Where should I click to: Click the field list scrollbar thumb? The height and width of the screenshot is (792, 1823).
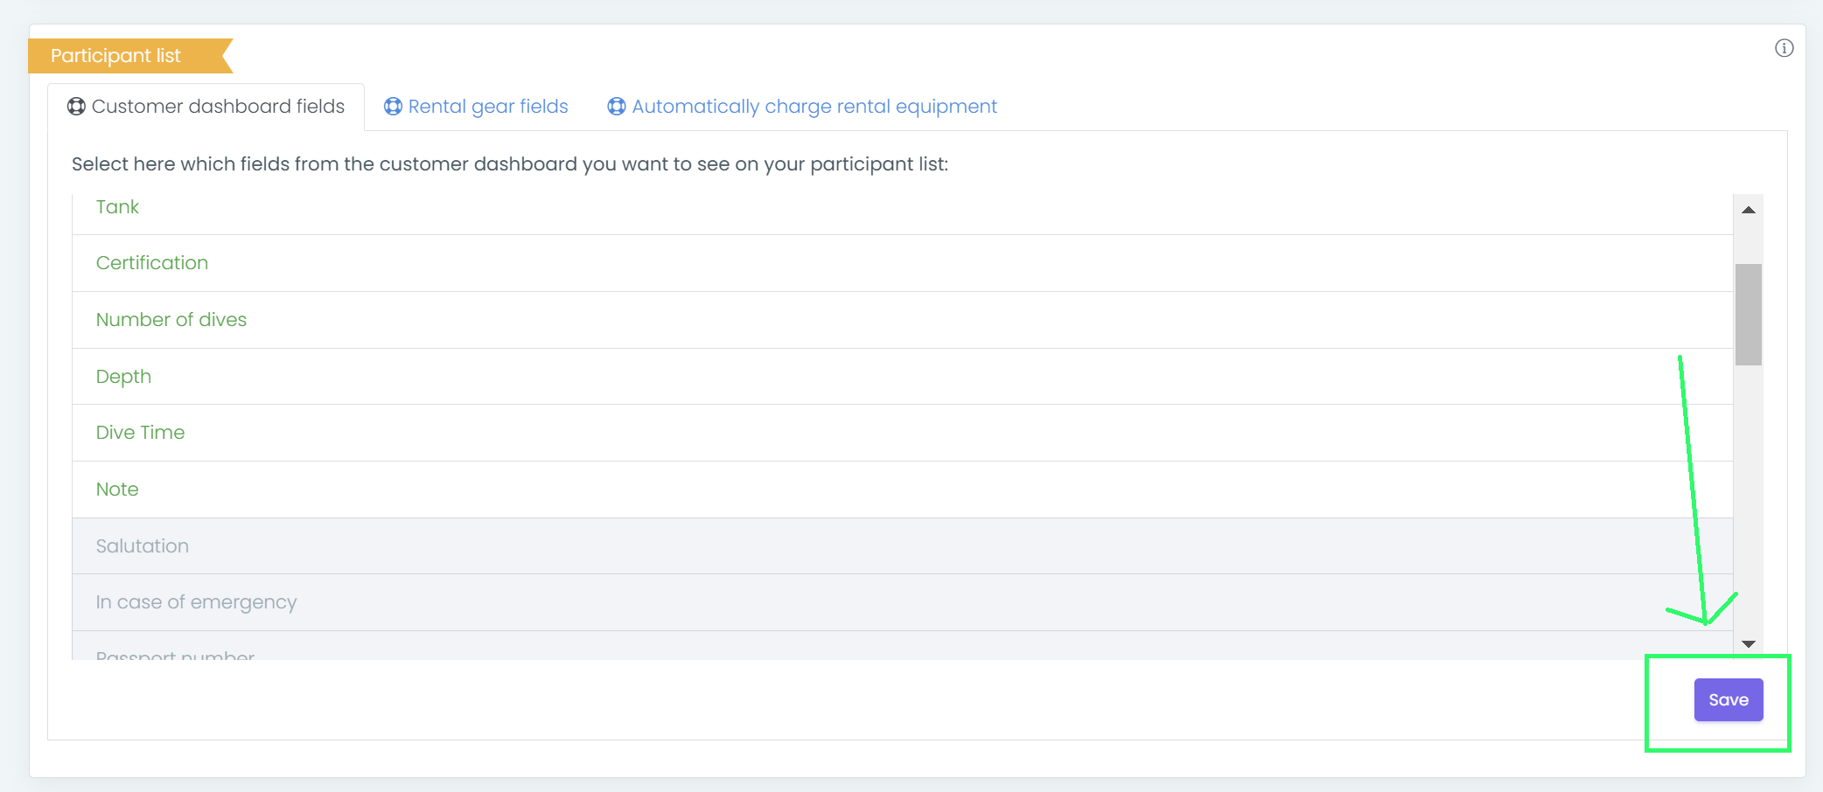click(x=1749, y=315)
